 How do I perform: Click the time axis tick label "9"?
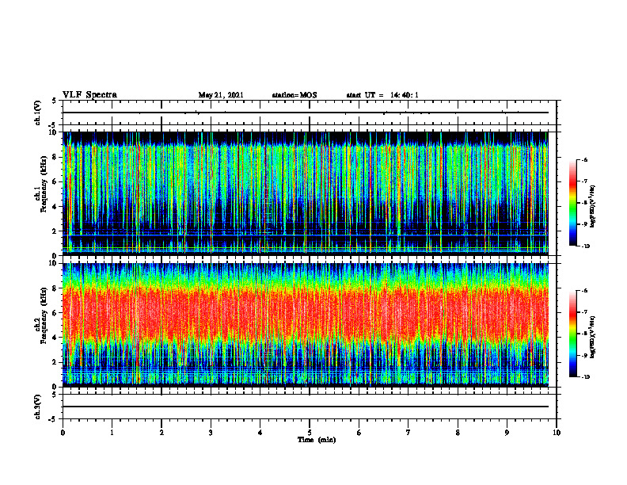507,433
